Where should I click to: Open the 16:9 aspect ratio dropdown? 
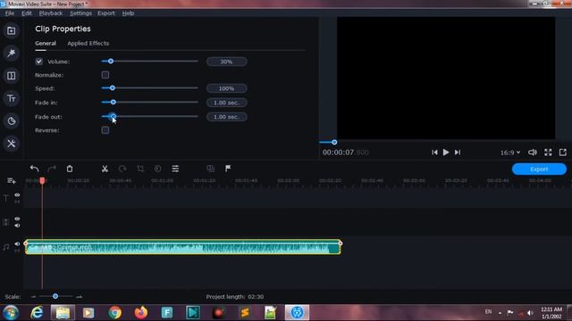pyautogui.click(x=510, y=152)
